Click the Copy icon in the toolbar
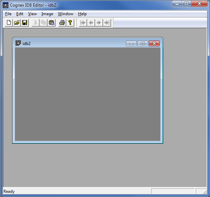Viewport: 210px width, 197px height. click(x=43, y=23)
